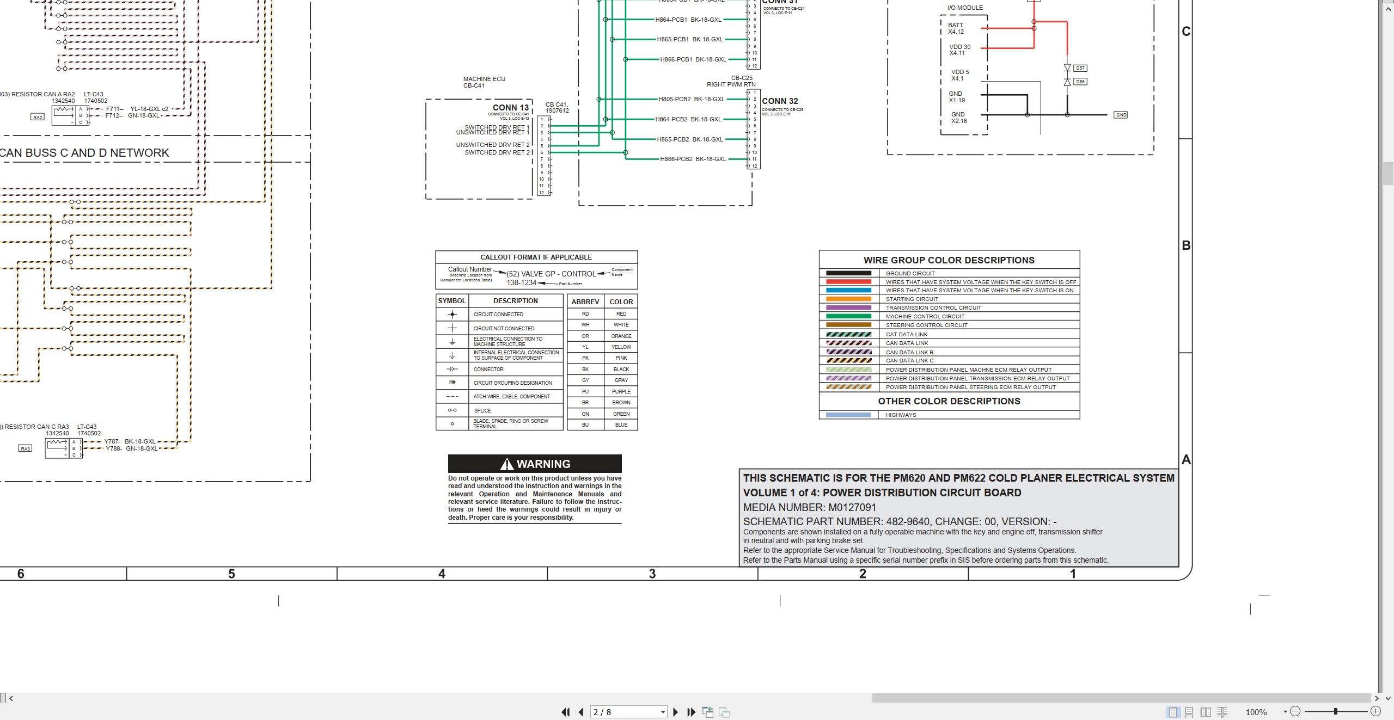Click the zoom slider handle
Image resolution: width=1394 pixels, height=720 pixels.
[x=1336, y=711]
